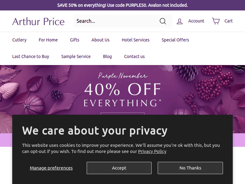Open the Blog page
Viewport: 245px width, 184px height.
click(x=107, y=57)
